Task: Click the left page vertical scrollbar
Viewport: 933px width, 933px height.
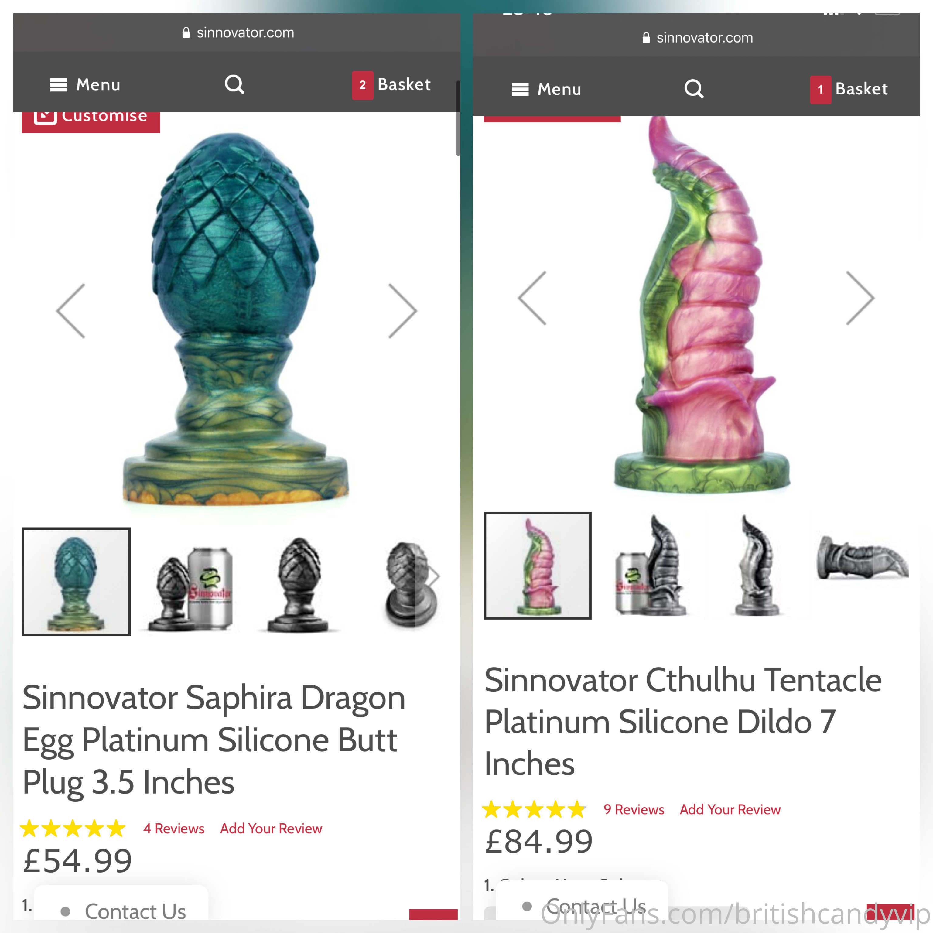Action: pyautogui.click(x=458, y=118)
